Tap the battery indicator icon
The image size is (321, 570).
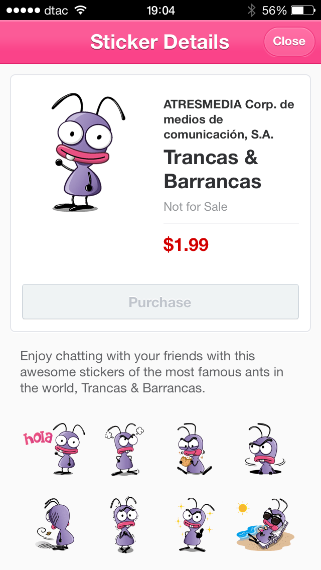click(x=302, y=10)
